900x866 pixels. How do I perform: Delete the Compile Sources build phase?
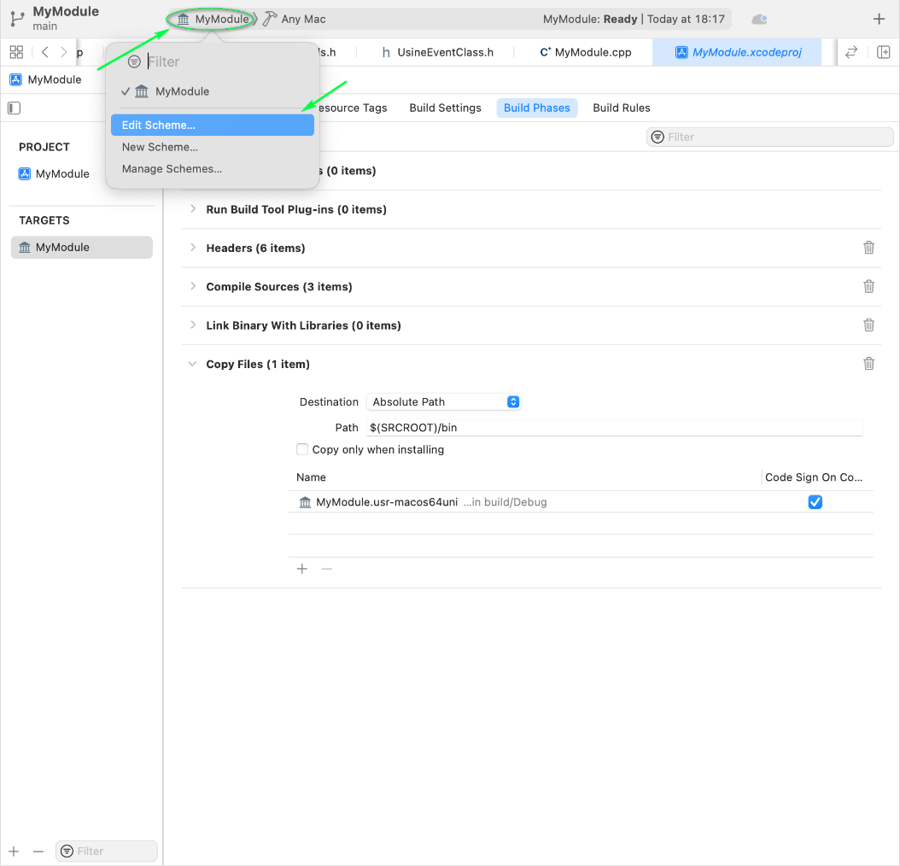point(868,286)
